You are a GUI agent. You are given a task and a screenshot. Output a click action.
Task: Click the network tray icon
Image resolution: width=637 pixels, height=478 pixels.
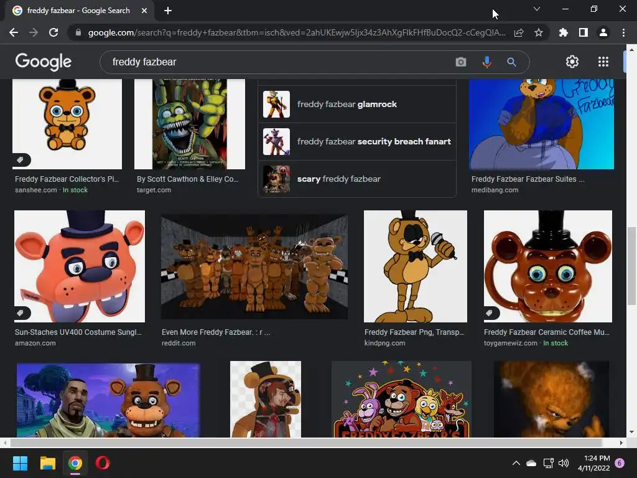tap(548, 463)
